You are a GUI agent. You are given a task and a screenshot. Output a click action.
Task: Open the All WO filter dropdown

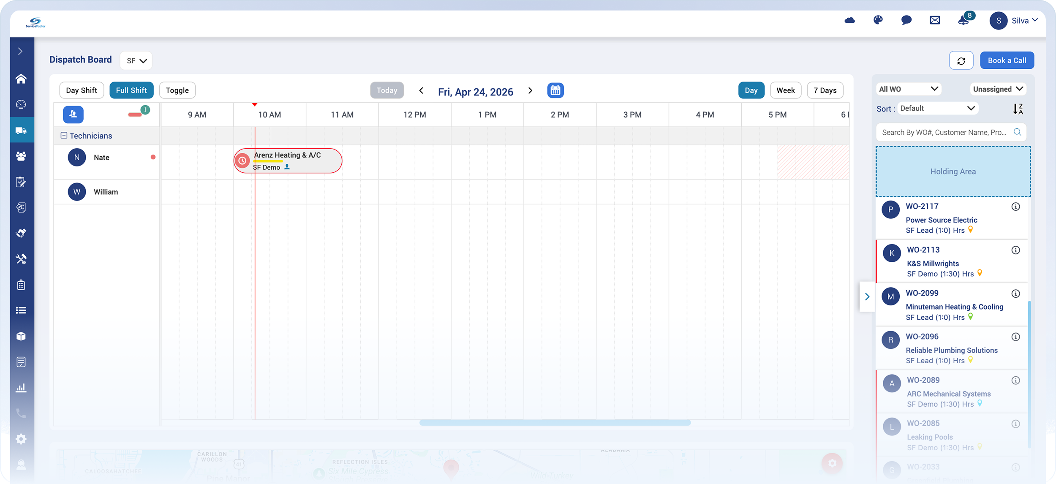[909, 89]
